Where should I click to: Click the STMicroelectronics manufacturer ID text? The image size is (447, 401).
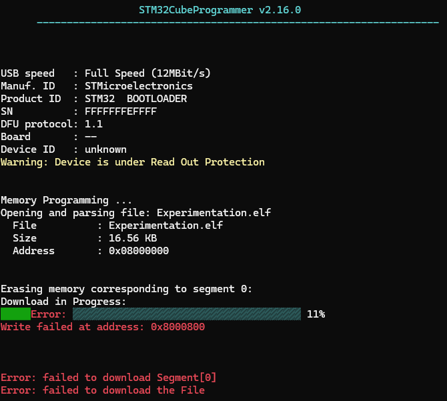138,85
